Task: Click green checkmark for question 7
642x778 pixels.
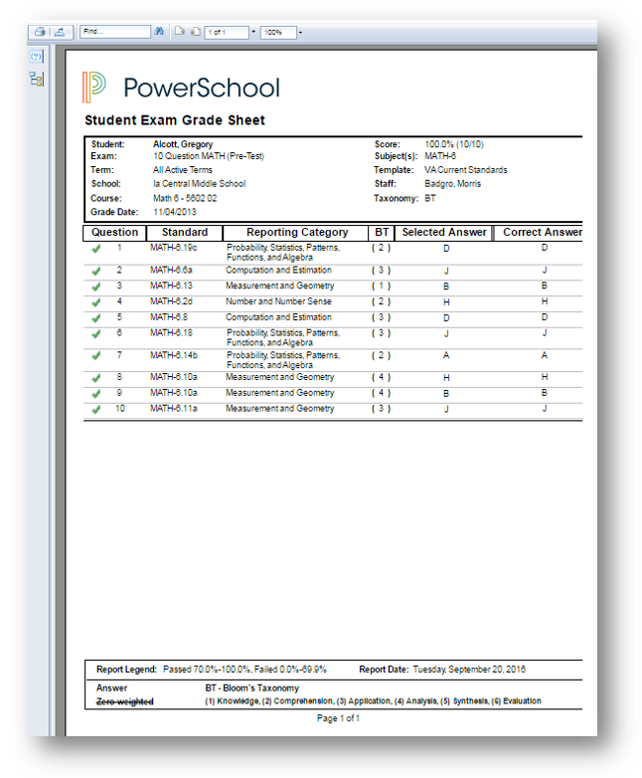Action: click(x=96, y=356)
